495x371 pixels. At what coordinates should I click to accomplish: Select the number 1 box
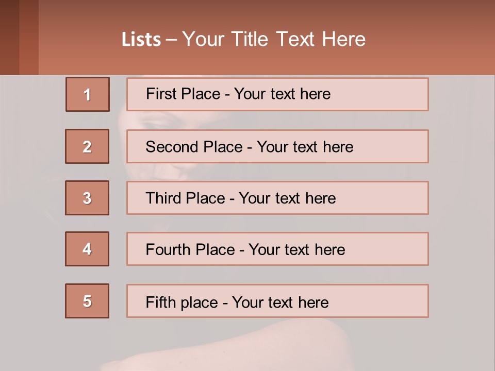88,94
